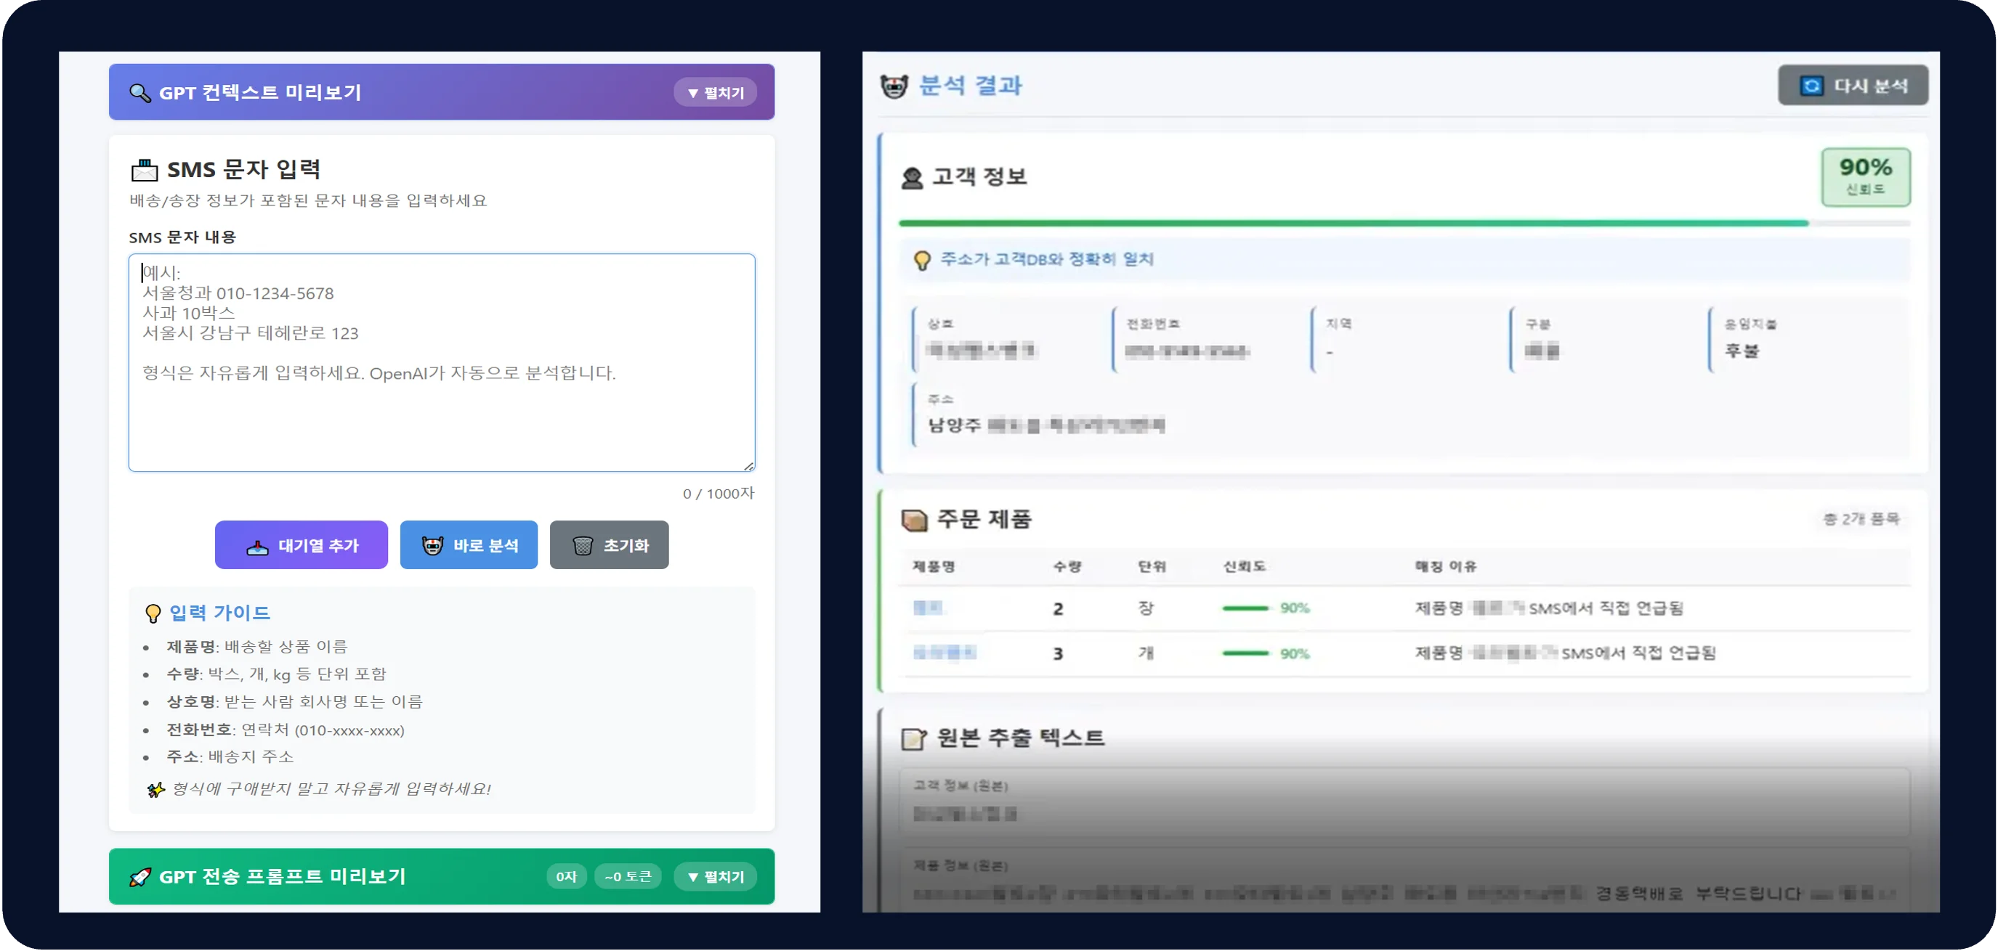Click the 총 2개 품목 label
Image resolution: width=1998 pixels, height=951 pixels.
click(1861, 519)
